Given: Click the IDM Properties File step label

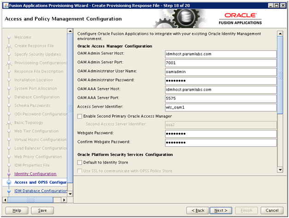Looking at the screenshot, I should [x=32, y=165].
